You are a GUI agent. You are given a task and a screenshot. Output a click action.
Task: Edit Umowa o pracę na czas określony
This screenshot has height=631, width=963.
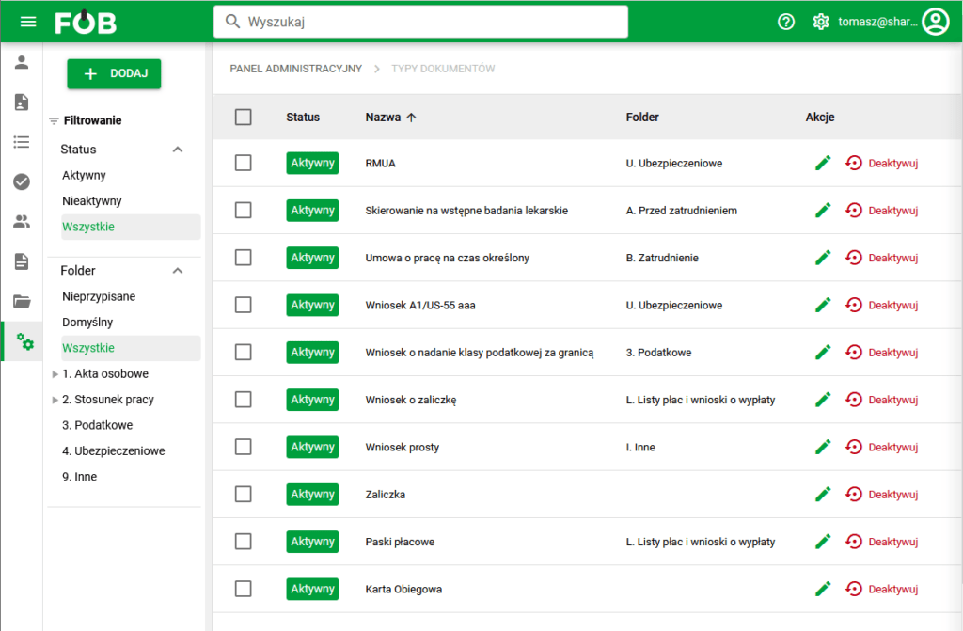coord(823,258)
